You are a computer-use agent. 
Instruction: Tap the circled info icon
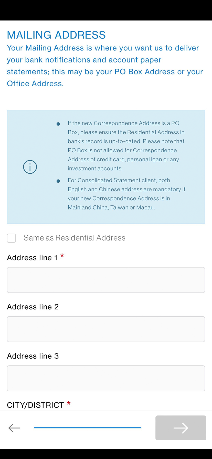(30, 167)
